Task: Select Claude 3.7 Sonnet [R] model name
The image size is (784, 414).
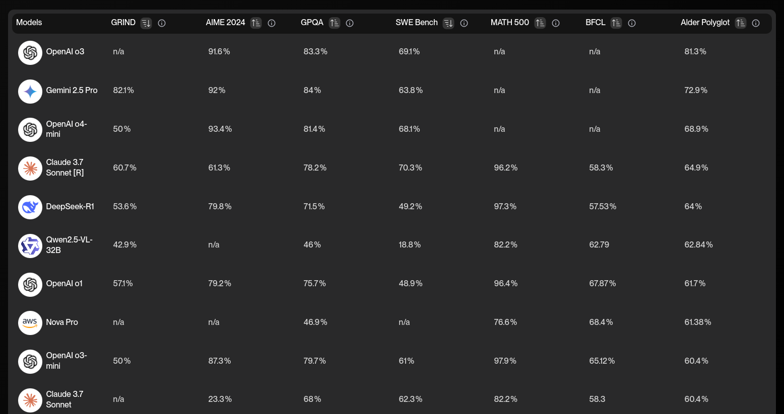Action: pos(65,168)
